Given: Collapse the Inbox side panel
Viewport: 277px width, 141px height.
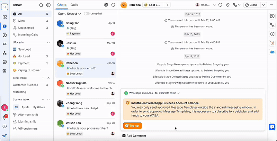Looking at the screenshot, I should click(48, 5).
